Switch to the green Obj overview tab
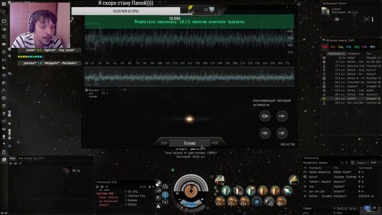This screenshot has height=215, width=382. click(357, 47)
